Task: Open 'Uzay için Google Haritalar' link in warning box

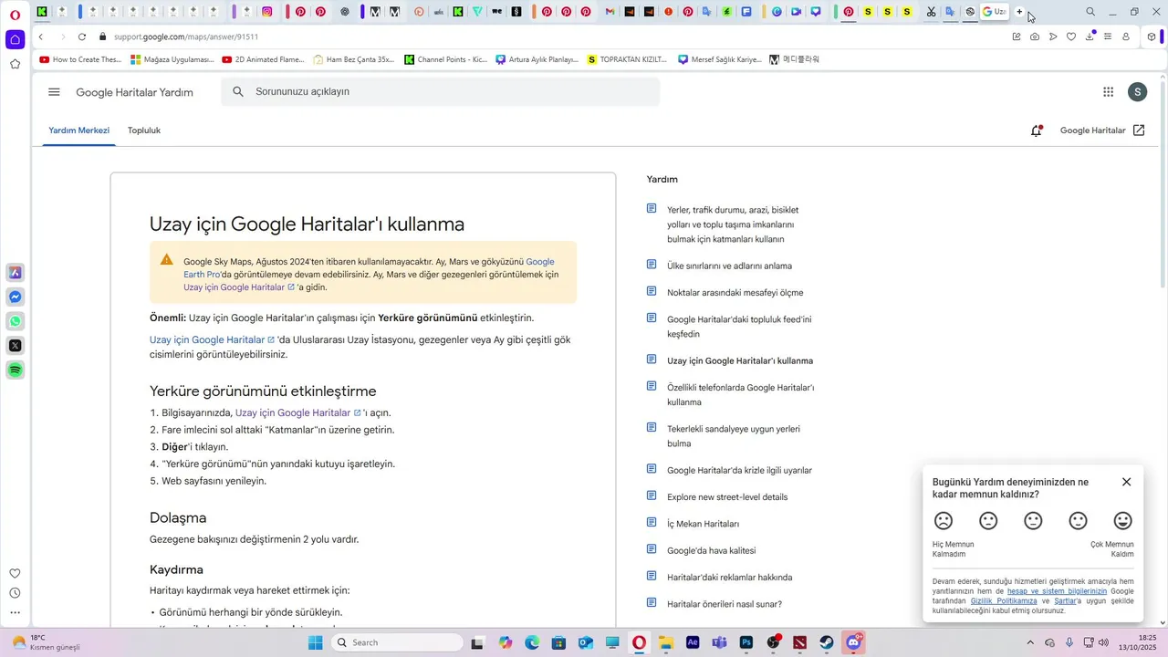Action: tap(239, 287)
